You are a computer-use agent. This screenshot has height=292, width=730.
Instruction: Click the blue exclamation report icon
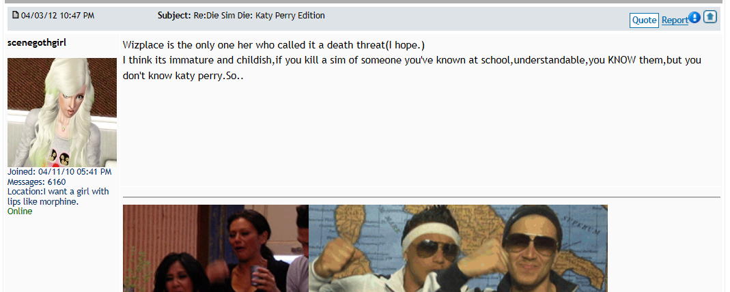(694, 18)
